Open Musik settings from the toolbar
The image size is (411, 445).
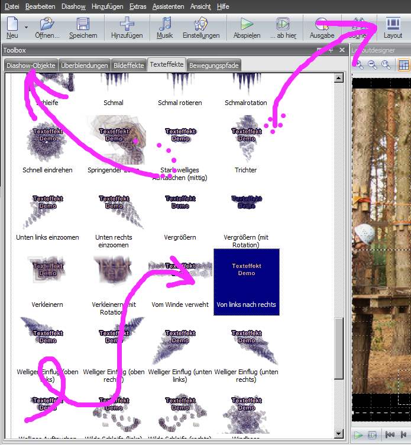(165, 24)
